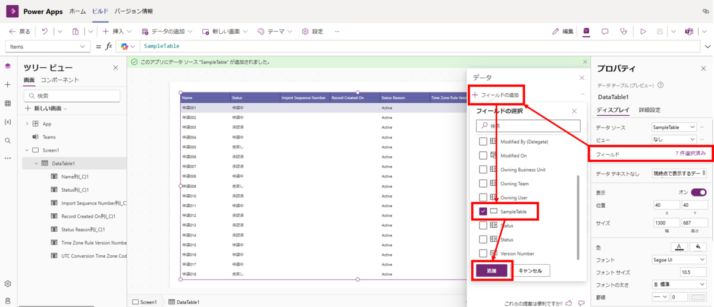The image size is (714, 307).
Task: Click the tree view 検索 search field
Action: tap(72, 96)
